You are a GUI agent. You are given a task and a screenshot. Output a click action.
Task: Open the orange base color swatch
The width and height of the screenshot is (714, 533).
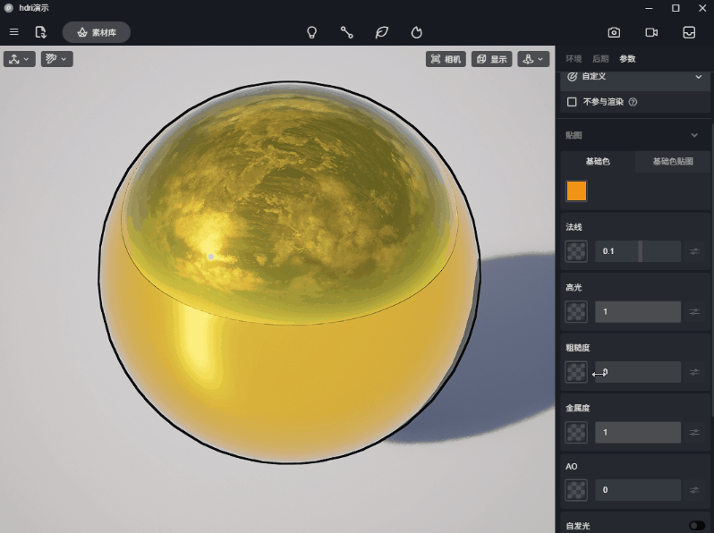[x=576, y=190]
